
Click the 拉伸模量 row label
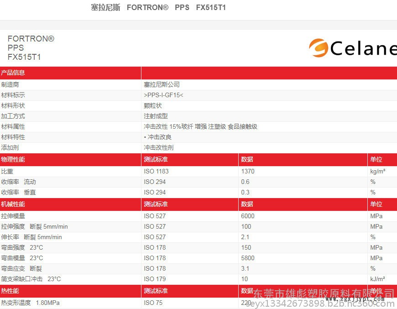(x=13, y=216)
